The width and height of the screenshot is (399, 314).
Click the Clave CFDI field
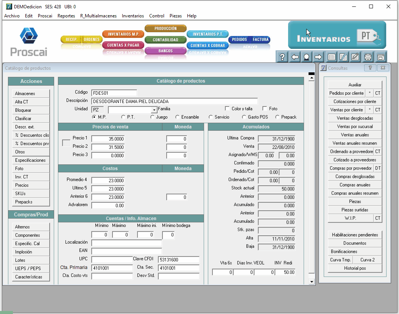point(178,260)
